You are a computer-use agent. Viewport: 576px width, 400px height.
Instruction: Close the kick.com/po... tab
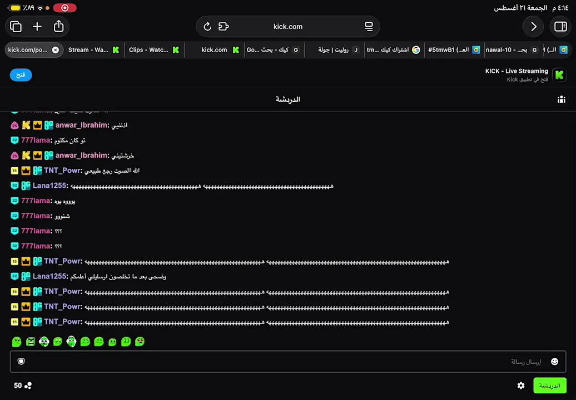(55, 50)
